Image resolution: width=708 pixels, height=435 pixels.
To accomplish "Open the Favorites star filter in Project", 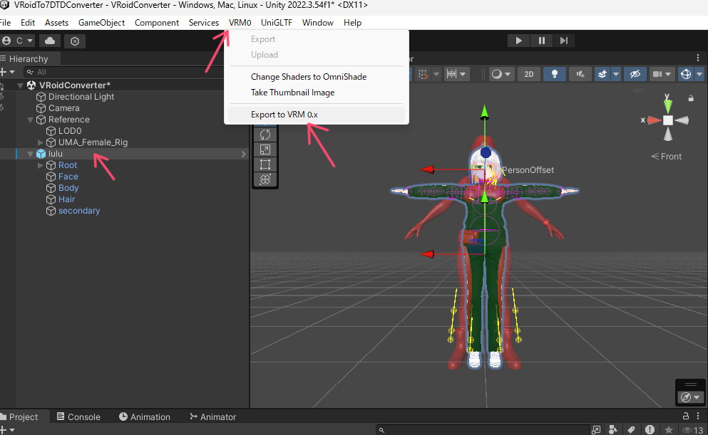I will (668, 430).
